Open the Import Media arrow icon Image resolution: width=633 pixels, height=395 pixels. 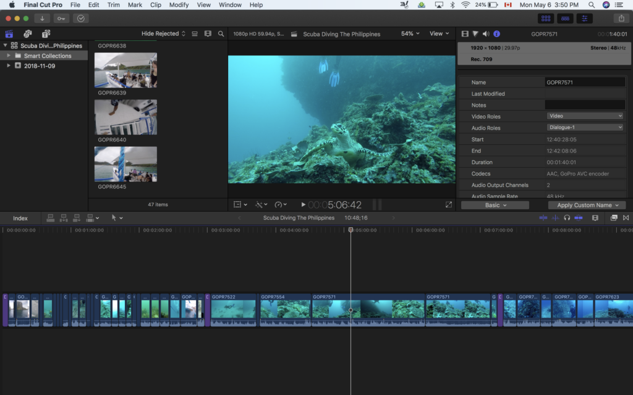[x=42, y=19]
